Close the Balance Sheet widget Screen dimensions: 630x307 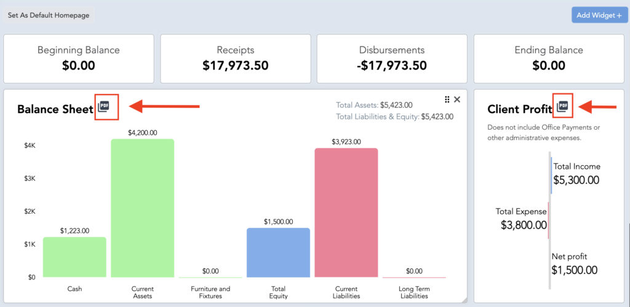(457, 99)
